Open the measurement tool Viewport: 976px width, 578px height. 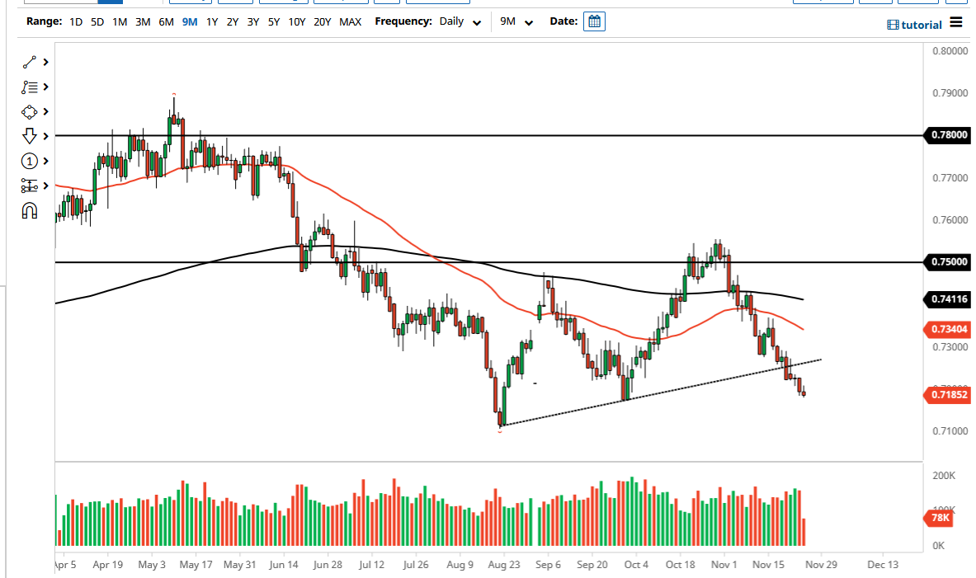point(30,186)
